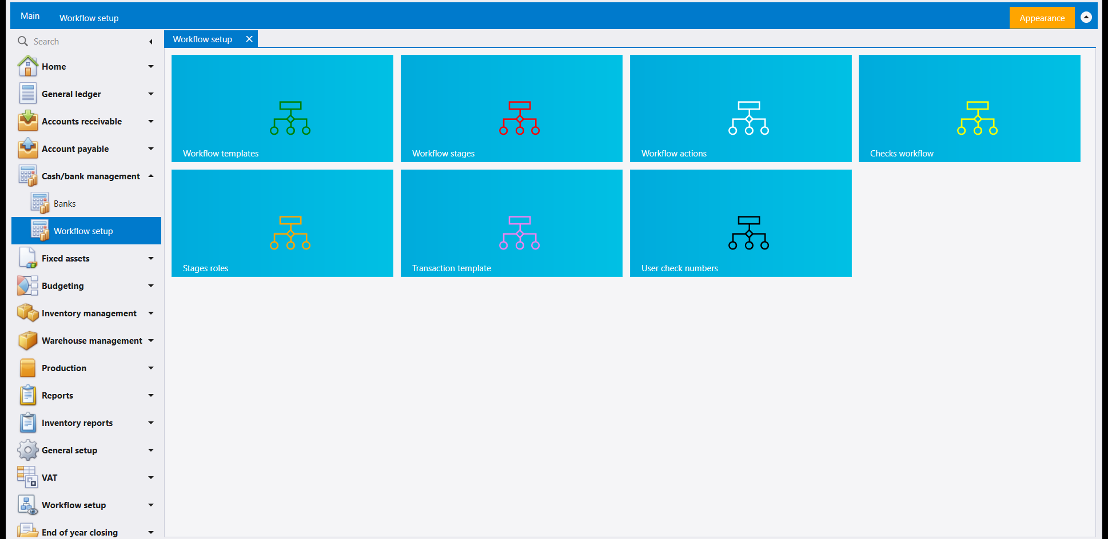Click the General ledger sidebar icon
The image size is (1108, 539).
[x=27, y=94]
